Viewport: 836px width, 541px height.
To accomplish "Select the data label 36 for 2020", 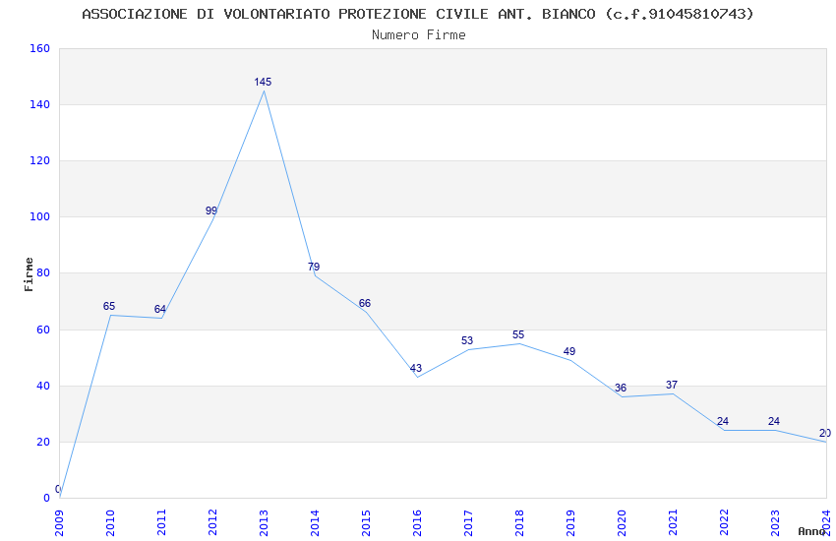I will click(x=621, y=388).
